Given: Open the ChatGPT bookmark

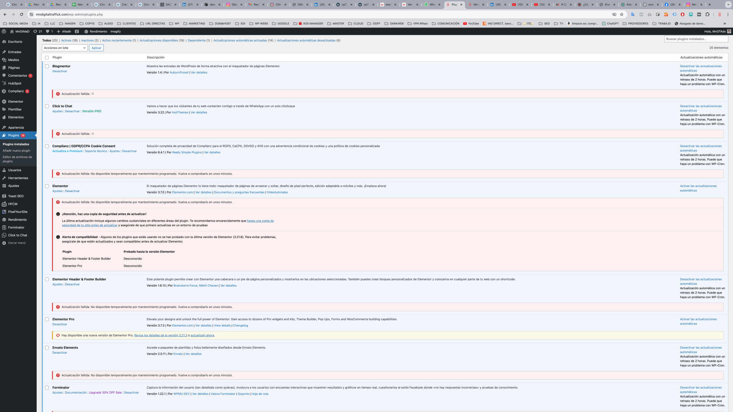Looking at the screenshot, I should tap(610, 24).
